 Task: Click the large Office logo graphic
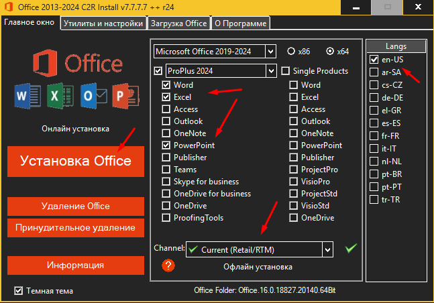click(78, 63)
